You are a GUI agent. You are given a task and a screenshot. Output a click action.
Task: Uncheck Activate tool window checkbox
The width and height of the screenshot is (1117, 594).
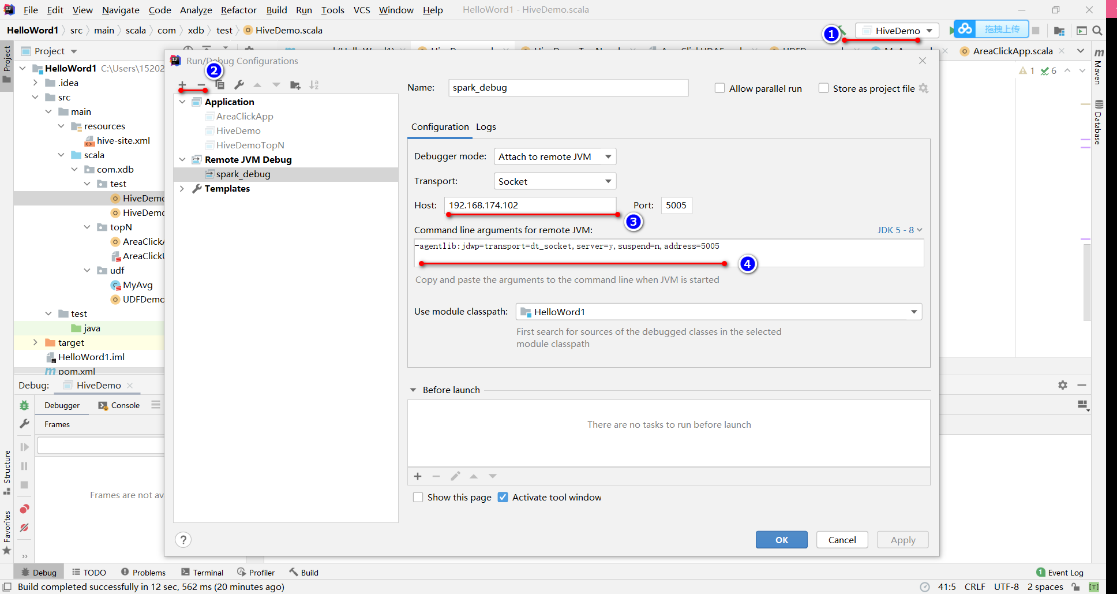tap(503, 497)
